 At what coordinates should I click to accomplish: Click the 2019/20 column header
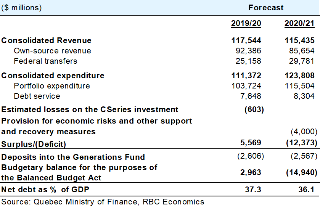coord(246,24)
